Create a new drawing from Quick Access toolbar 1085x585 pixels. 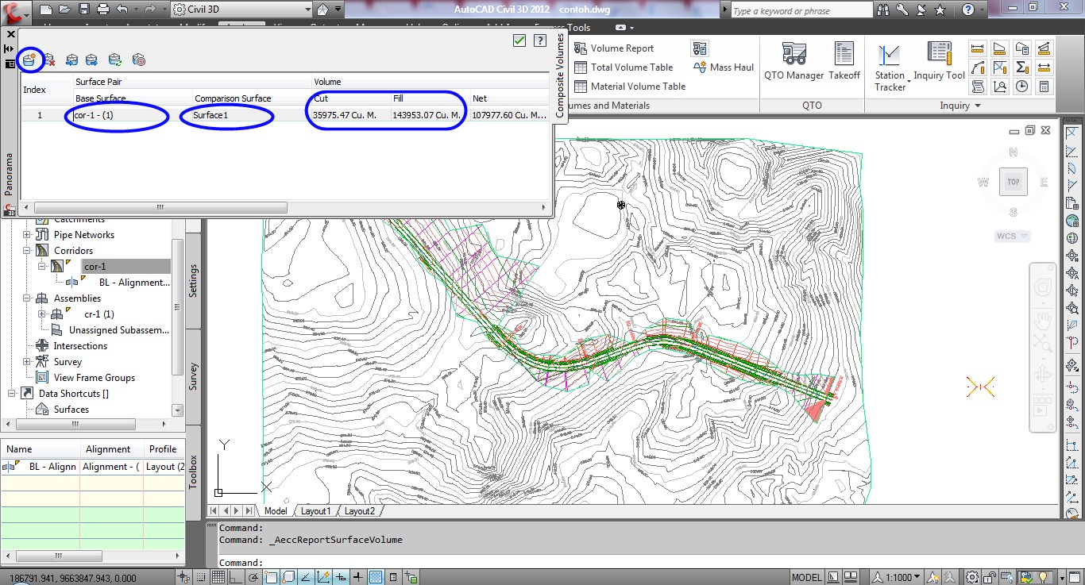45,10
